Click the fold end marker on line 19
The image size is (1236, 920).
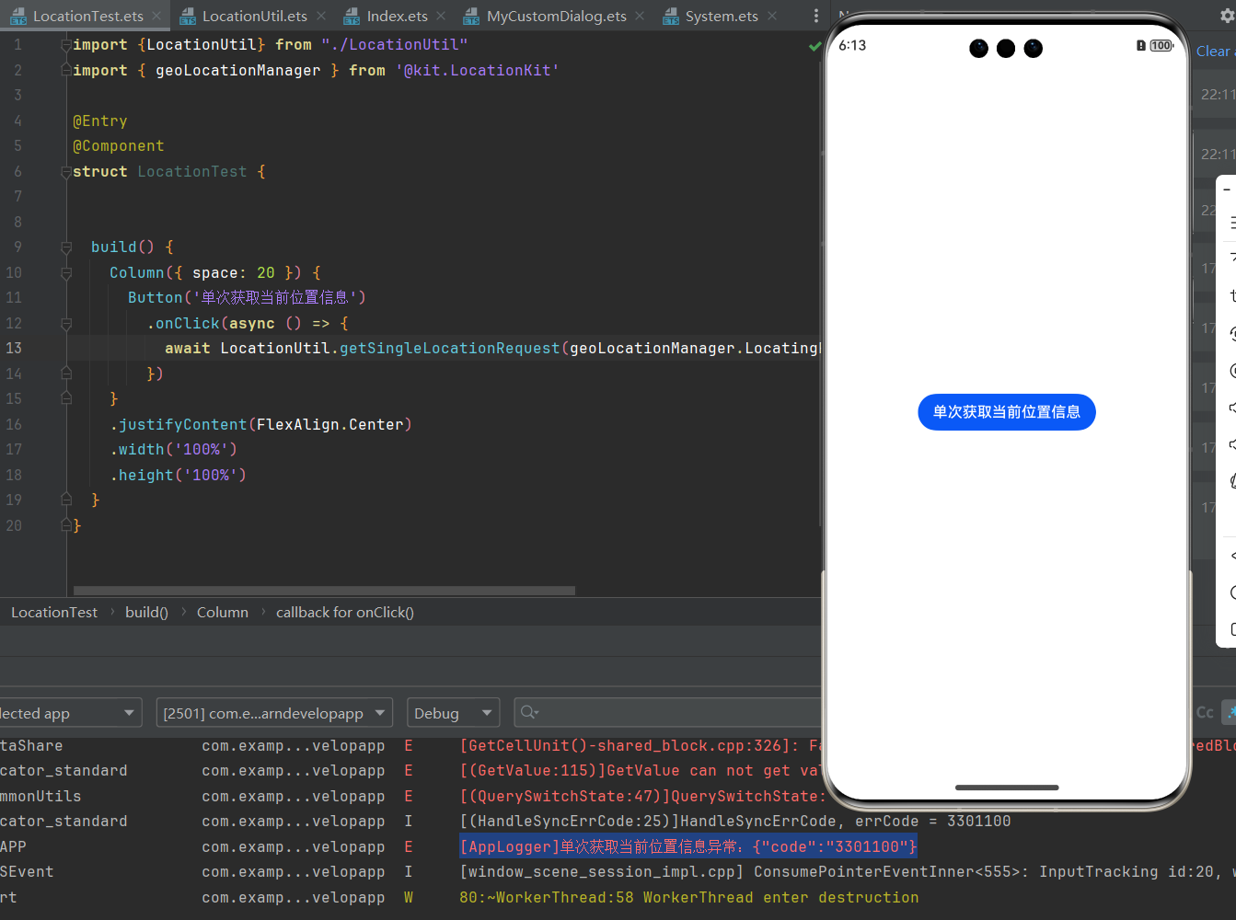click(x=66, y=500)
